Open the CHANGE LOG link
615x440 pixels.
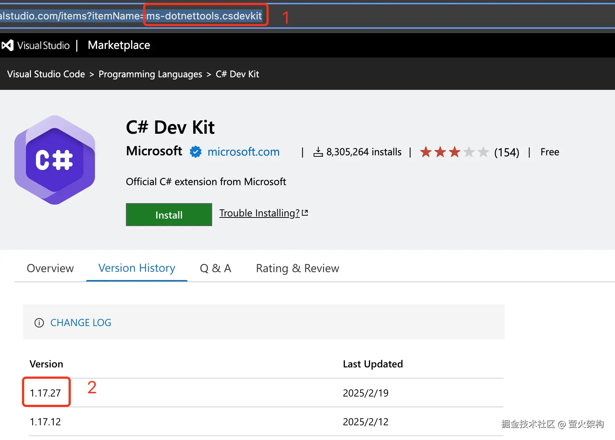pyautogui.click(x=81, y=323)
